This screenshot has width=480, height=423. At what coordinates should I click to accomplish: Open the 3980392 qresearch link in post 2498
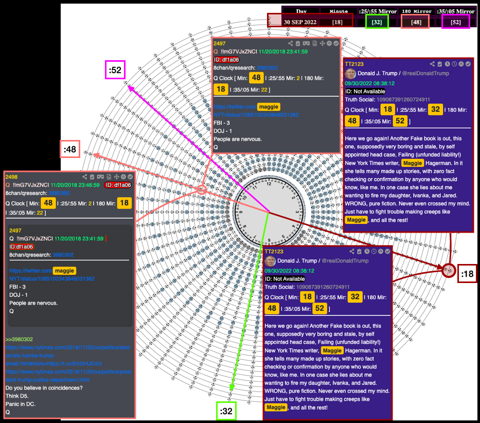coord(59,193)
